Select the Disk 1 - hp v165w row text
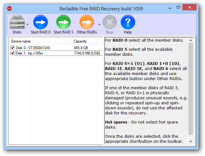This screenshot has height=156, width=205. (x=30, y=53)
